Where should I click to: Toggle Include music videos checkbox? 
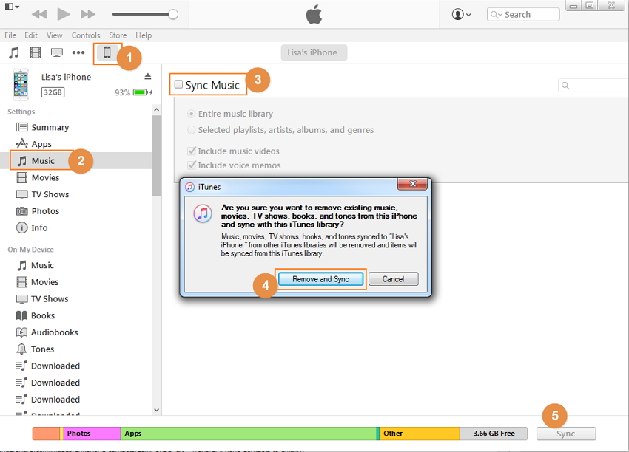pos(192,151)
